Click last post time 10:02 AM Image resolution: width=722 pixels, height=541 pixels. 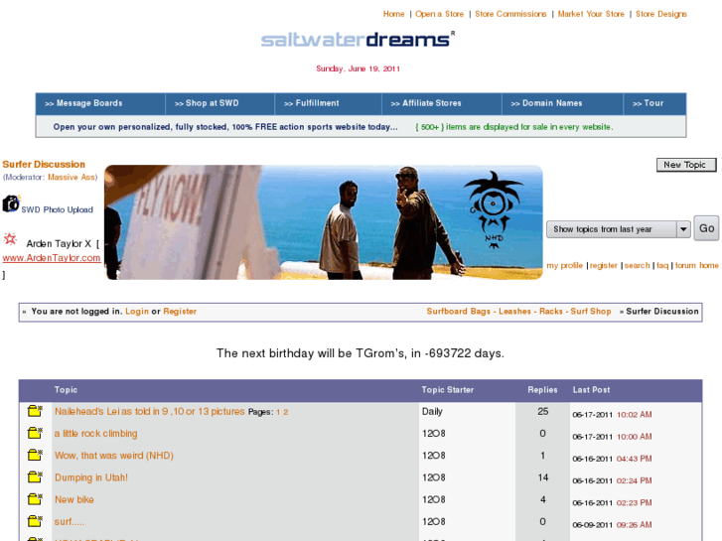[634, 414]
